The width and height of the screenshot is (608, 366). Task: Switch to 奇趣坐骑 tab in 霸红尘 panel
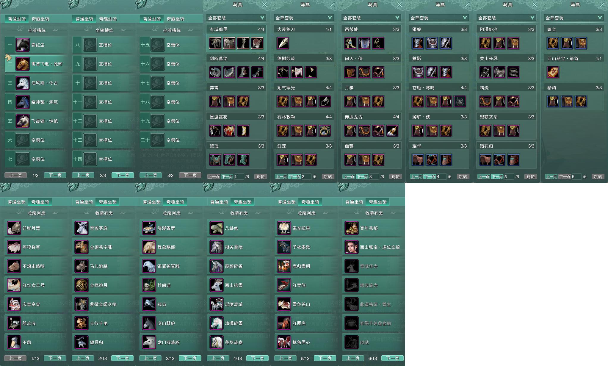pos(40,19)
